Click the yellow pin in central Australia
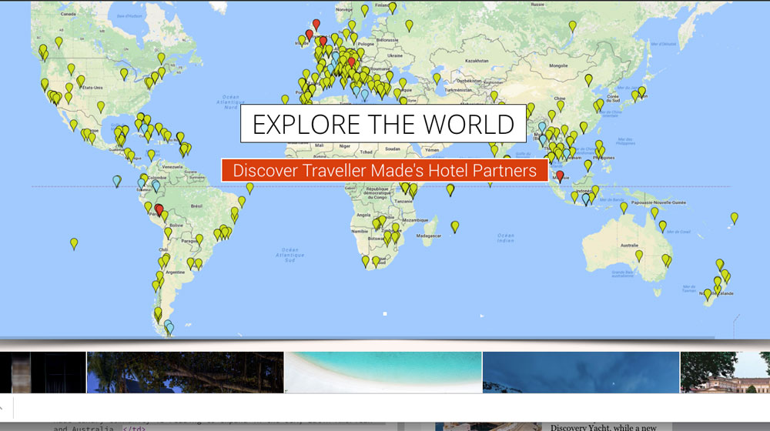 tap(638, 256)
